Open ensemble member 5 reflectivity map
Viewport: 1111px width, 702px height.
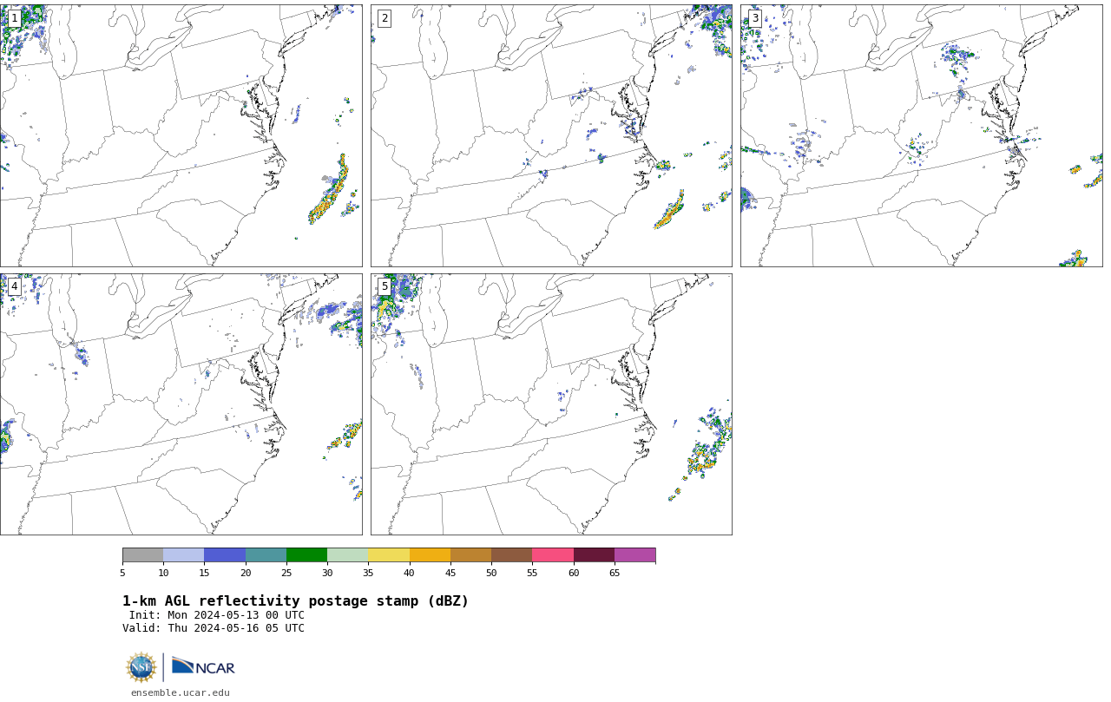(x=551, y=404)
